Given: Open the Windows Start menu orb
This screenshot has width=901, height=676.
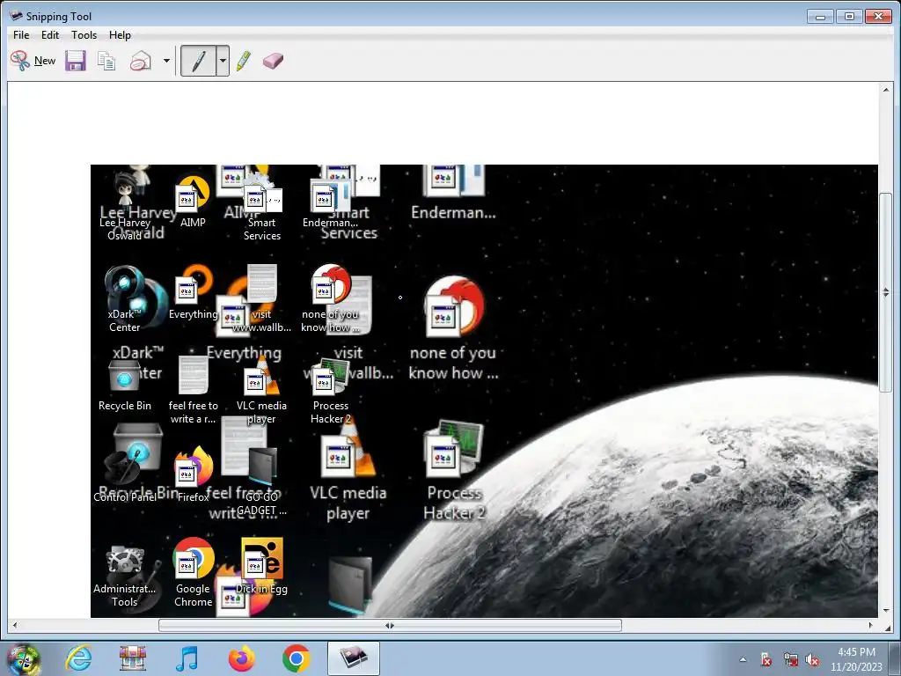Looking at the screenshot, I should tap(23, 659).
